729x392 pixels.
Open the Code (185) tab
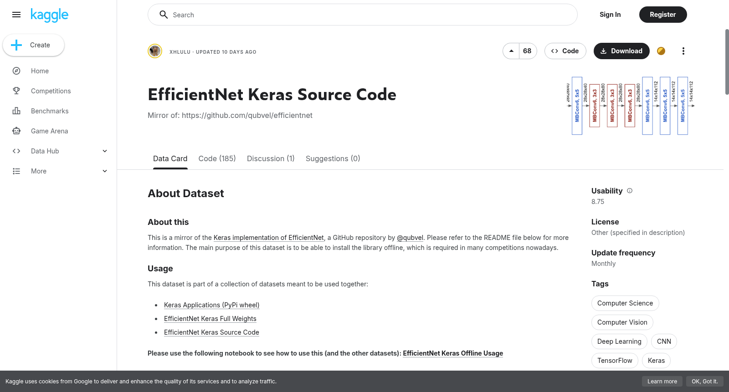(217, 158)
